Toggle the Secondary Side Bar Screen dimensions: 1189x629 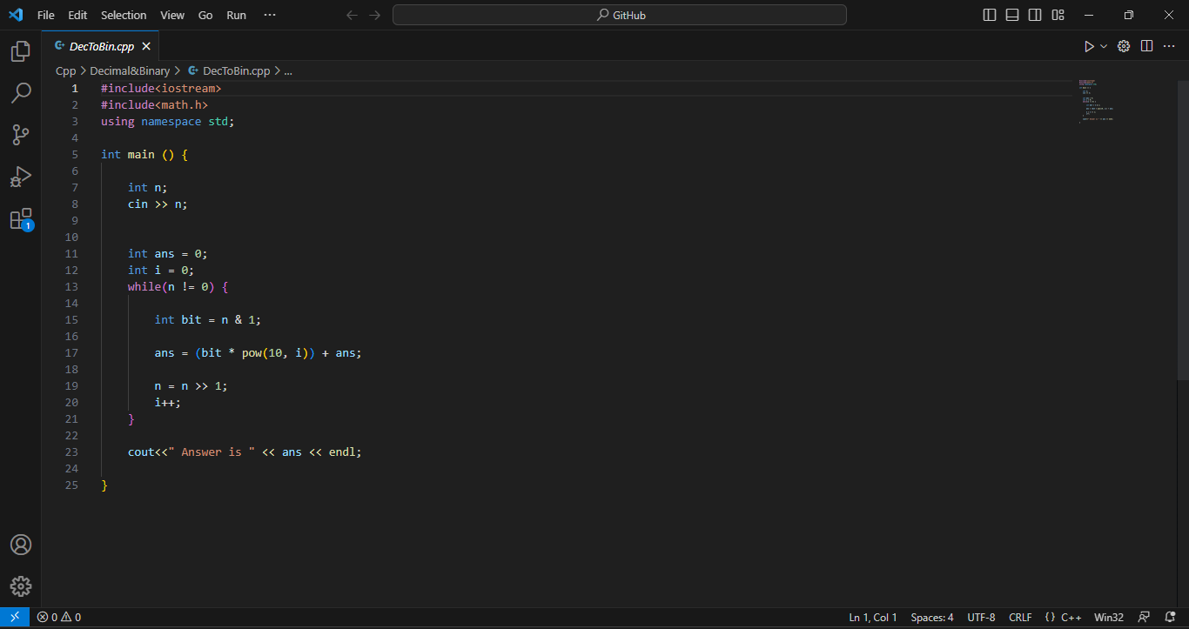(1035, 15)
